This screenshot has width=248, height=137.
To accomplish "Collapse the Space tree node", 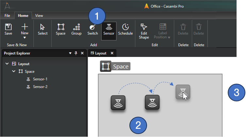I will point(14,71).
